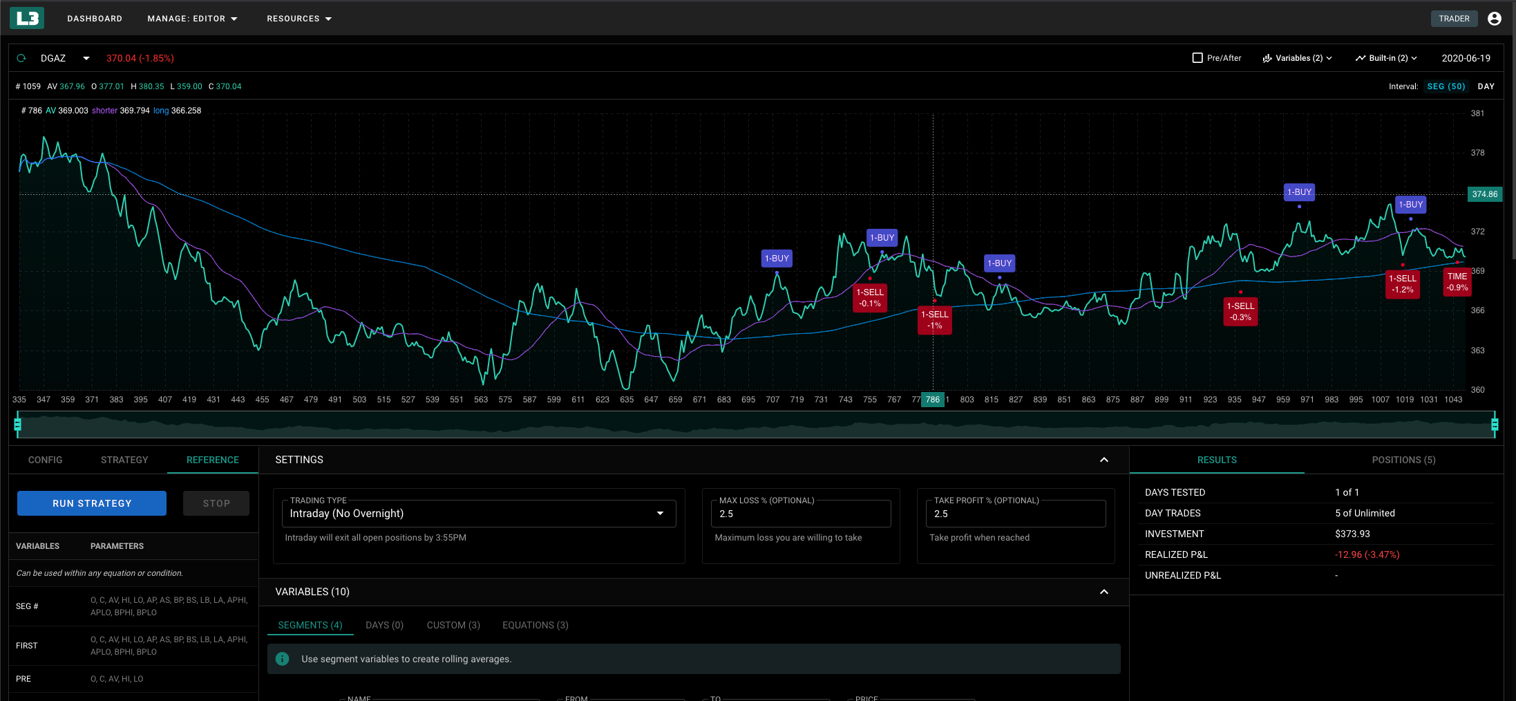
Task: Open the Trading Type dropdown
Action: click(660, 513)
